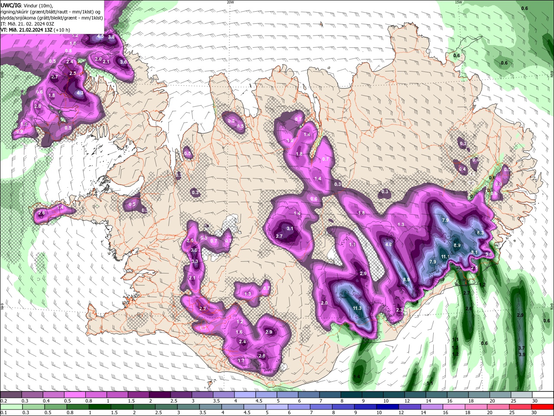Click the VT: Mið. 21.02.2024 13Z (+10 h) line
Screen dimensions: 554x416
[35, 30]
